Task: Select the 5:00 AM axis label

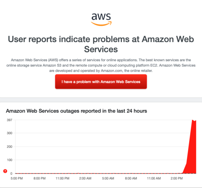Action: coord(108,178)
